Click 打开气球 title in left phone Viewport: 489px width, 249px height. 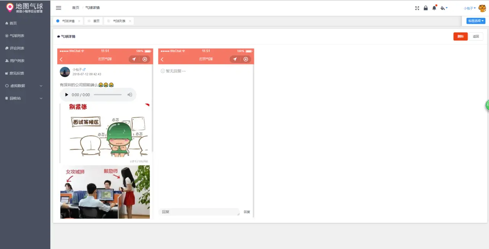point(105,59)
